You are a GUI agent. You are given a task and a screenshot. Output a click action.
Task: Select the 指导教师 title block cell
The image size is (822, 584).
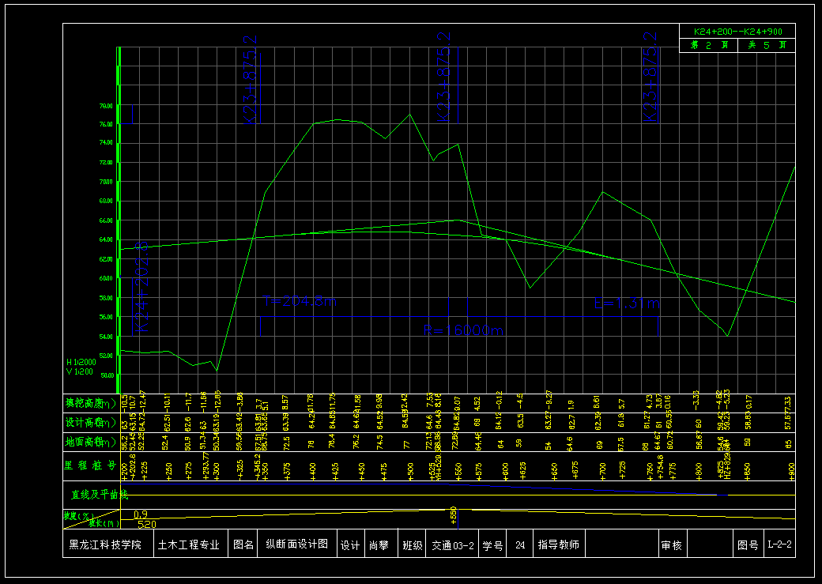[558, 545]
